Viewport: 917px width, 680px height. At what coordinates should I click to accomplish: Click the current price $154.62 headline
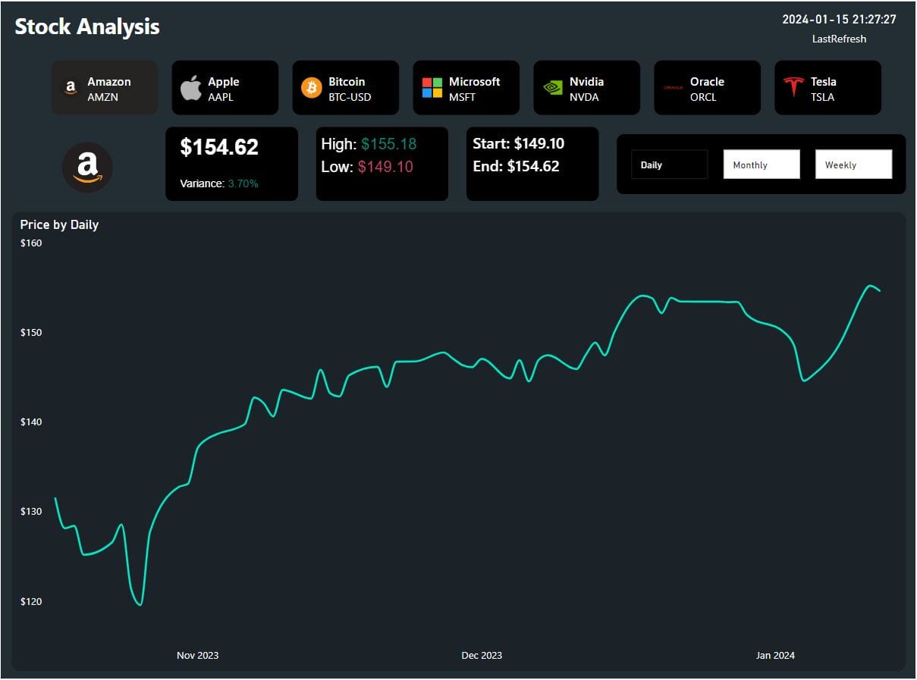tap(219, 147)
